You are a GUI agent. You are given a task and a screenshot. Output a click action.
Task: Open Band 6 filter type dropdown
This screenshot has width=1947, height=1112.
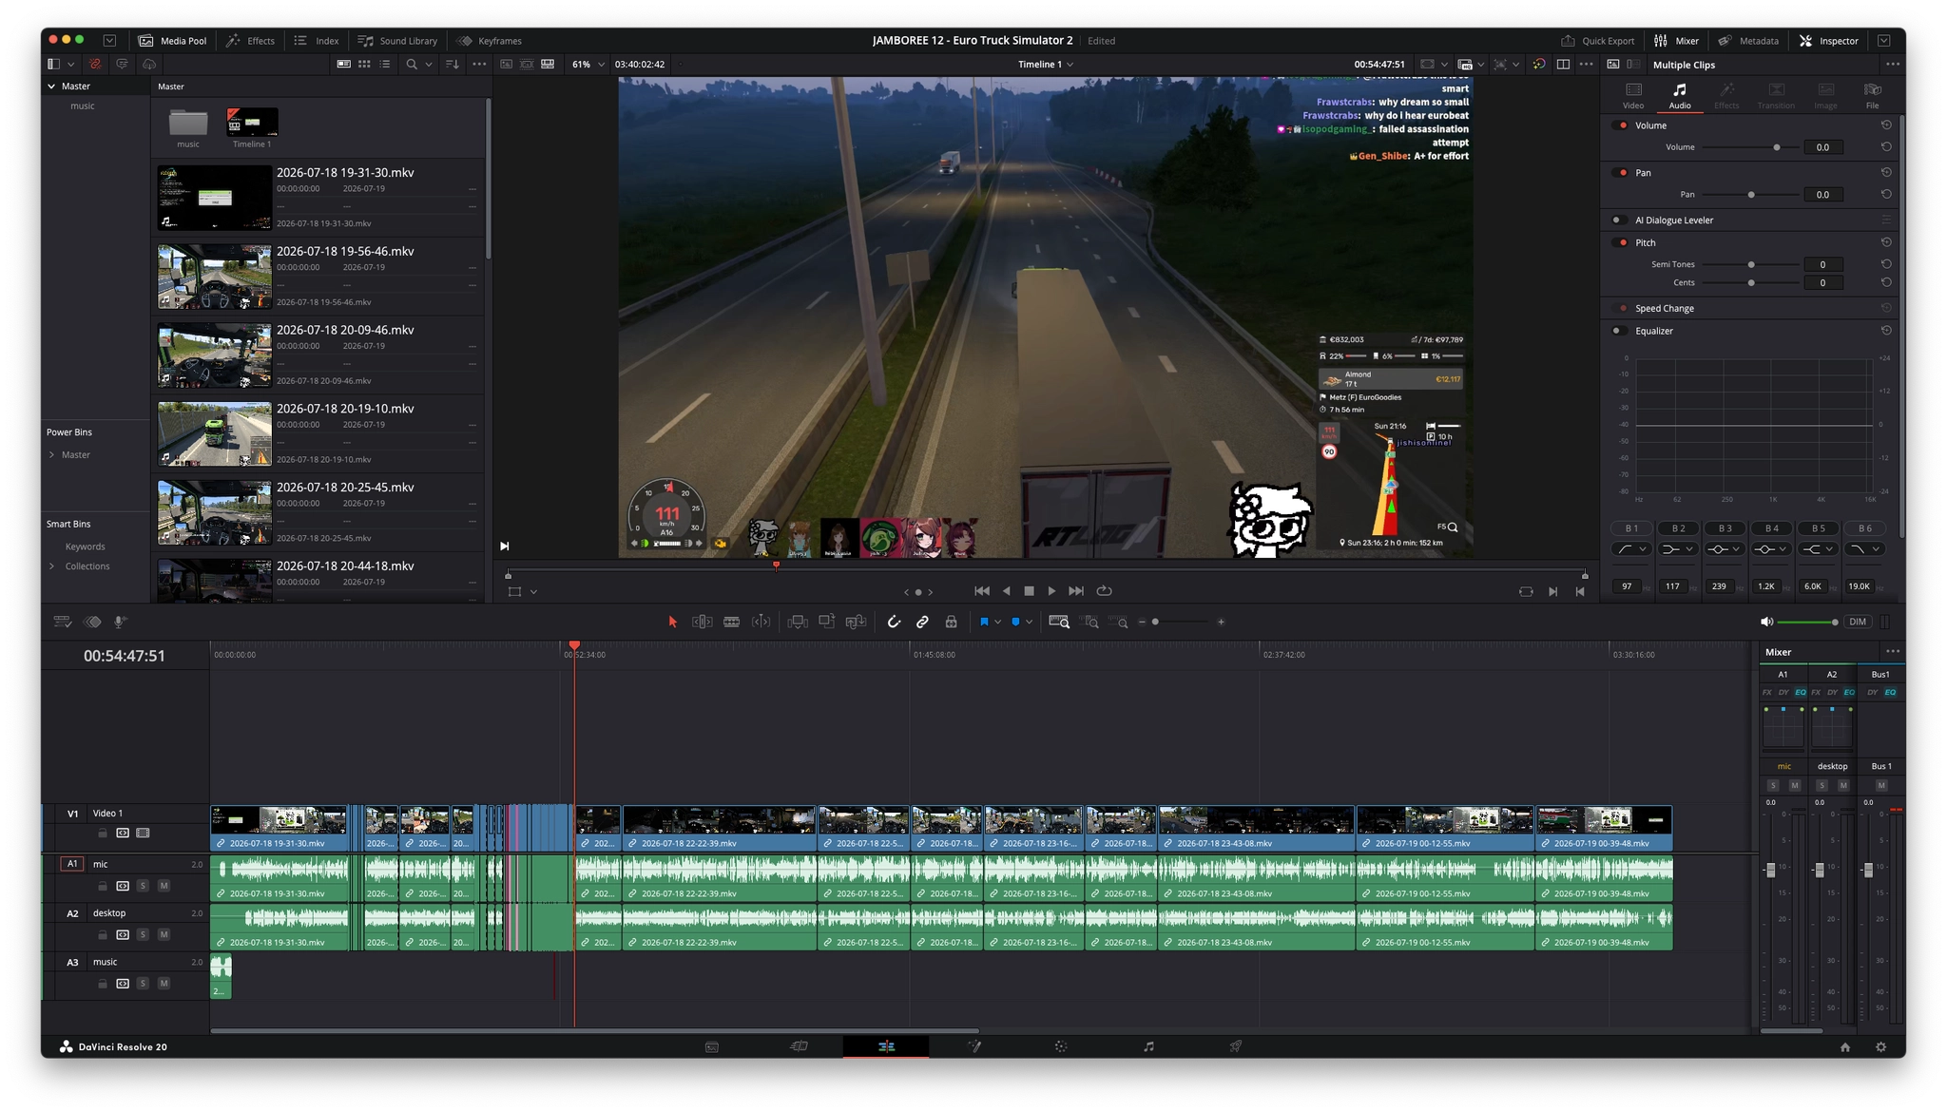[x=1865, y=548]
